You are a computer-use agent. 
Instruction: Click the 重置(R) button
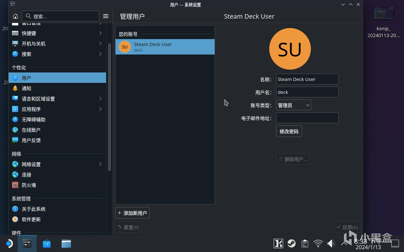tap(128, 227)
